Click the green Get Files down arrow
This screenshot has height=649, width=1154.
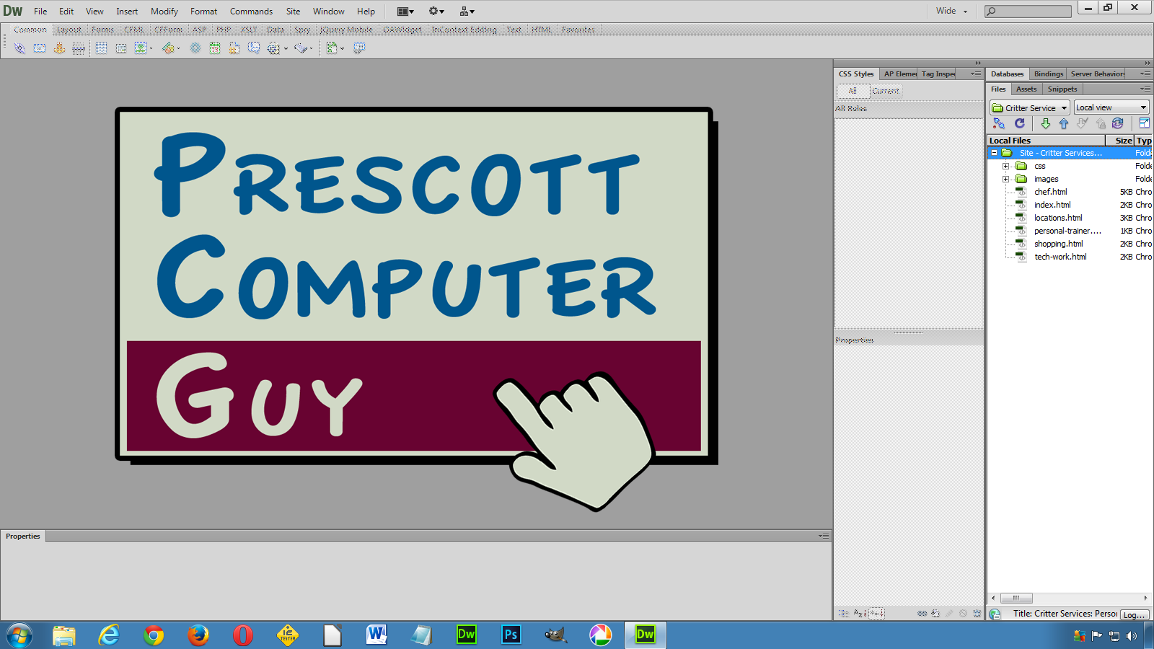point(1045,123)
